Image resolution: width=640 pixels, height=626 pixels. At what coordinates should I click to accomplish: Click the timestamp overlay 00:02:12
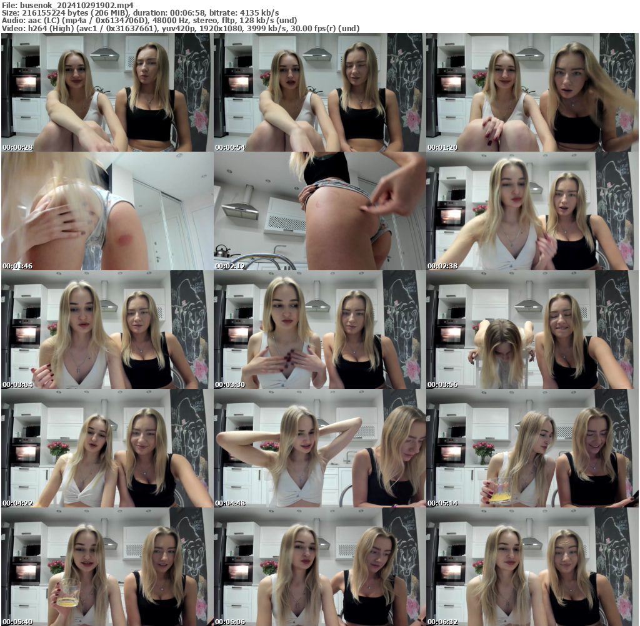click(229, 264)
